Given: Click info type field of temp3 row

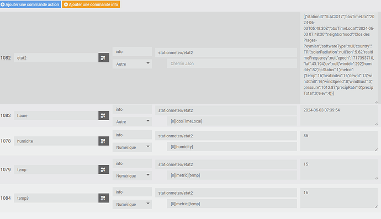Looking at the screenshot, I should coord(132,192).
